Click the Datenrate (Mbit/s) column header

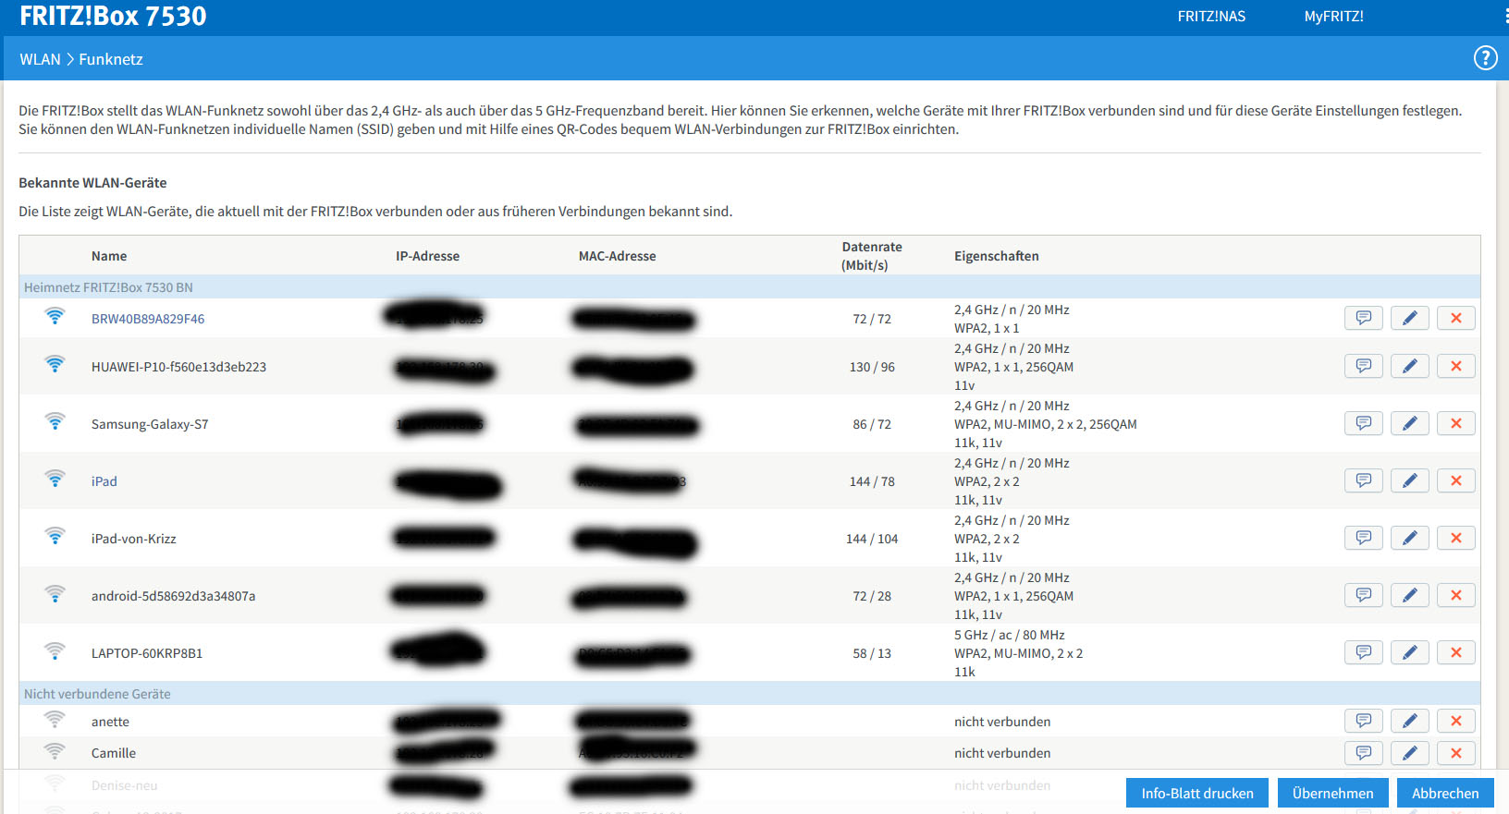(x=871, y=256)
